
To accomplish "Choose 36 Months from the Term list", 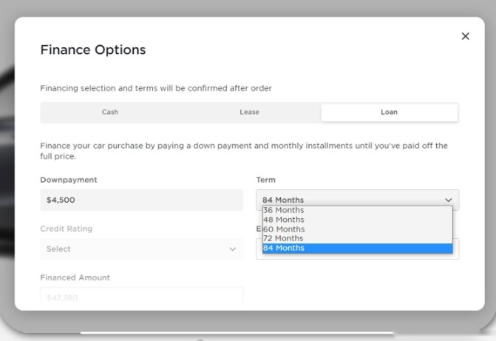I will click(x=358, y=210).
